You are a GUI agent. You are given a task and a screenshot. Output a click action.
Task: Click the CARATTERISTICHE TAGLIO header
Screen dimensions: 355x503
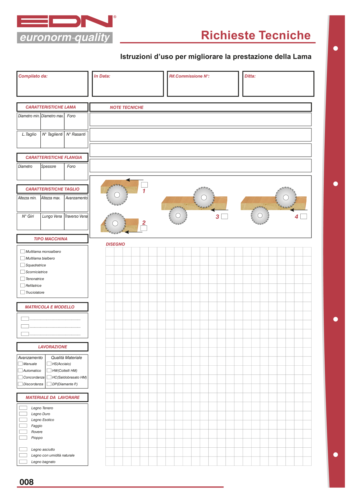click(52, 189)
